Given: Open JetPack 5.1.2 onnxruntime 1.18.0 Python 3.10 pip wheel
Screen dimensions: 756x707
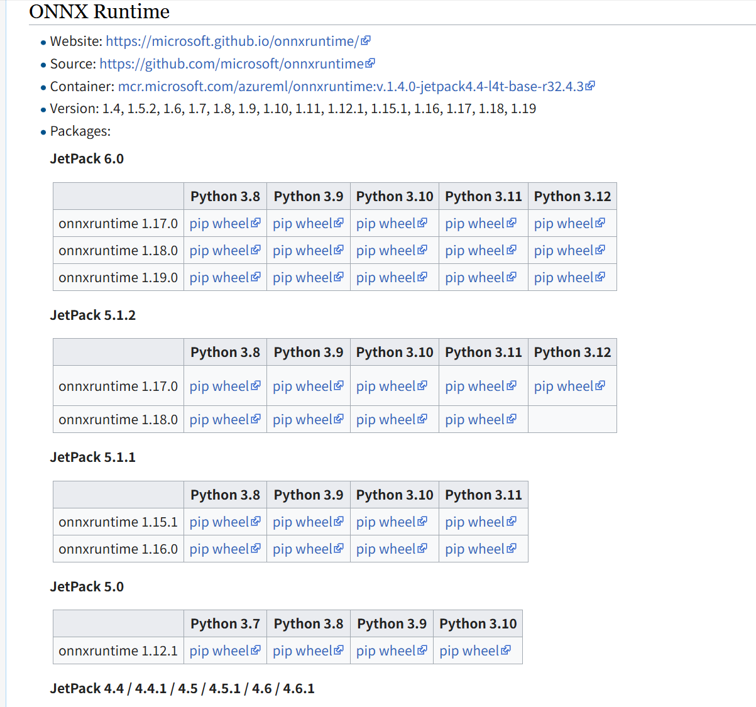Looking at the screenshot, I should coord(392,420).
